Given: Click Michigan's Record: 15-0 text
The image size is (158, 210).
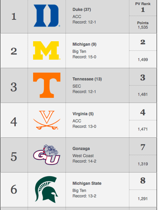Looking at the screenshot, I should tap(84, 57).
